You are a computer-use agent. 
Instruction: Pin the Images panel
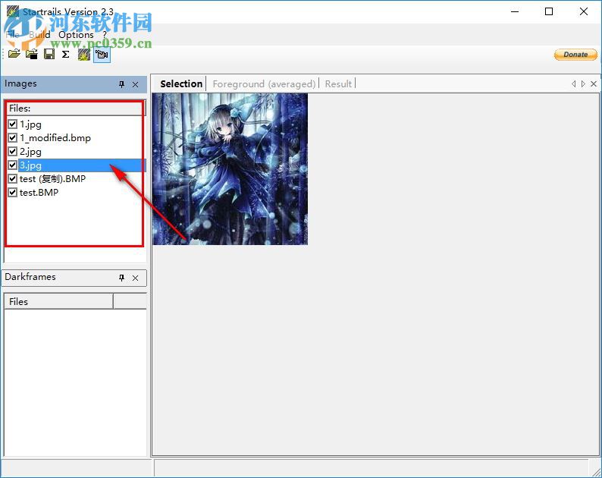tap(122, 84)
